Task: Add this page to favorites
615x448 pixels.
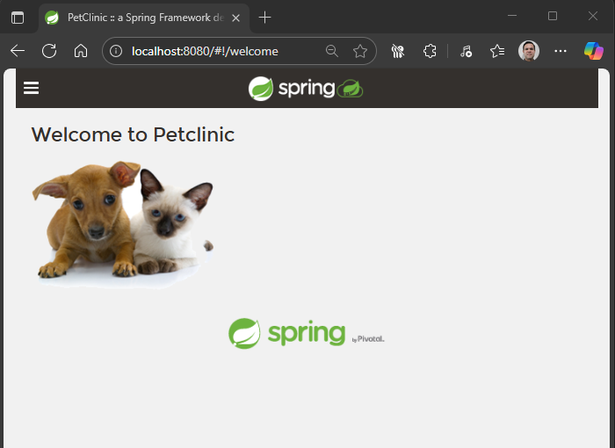Action: click(360, 51)
